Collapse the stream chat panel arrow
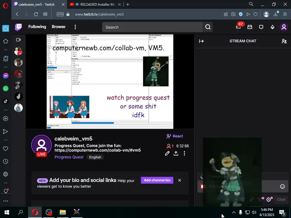The width and height of the screenshot is (291, 218). click(x=201, y=41)
